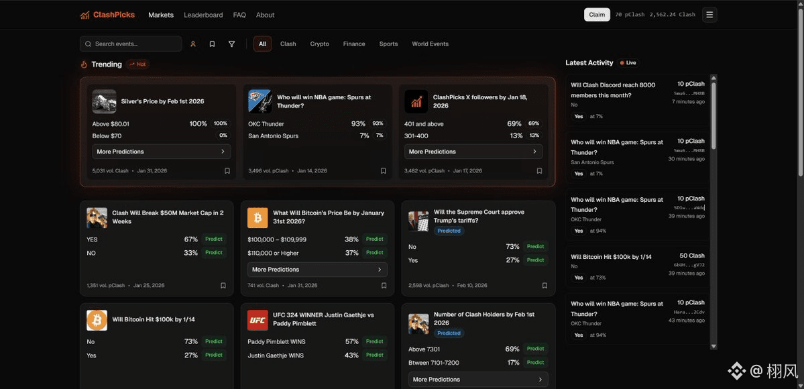Select the World Events category tab

[430, 44]
